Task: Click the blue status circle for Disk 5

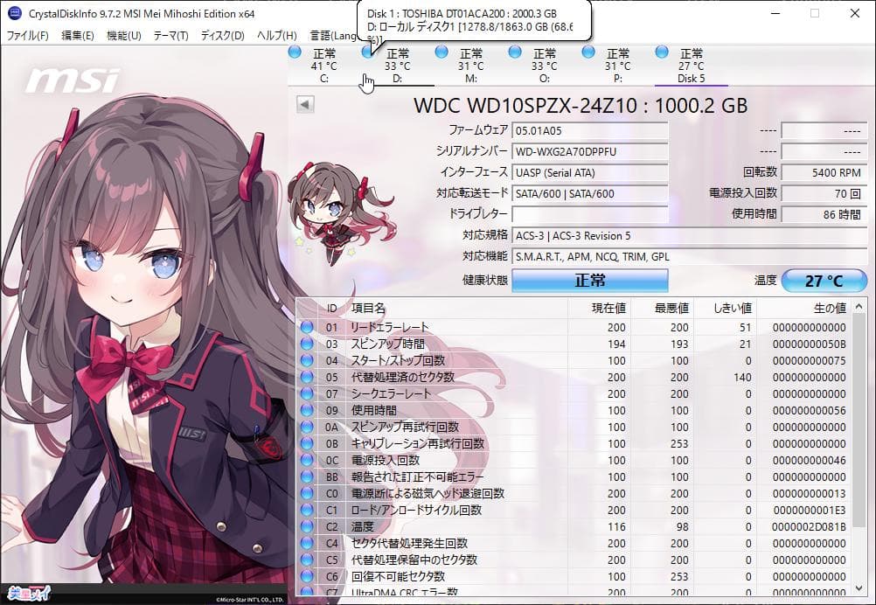Action: tap(660, 53)
